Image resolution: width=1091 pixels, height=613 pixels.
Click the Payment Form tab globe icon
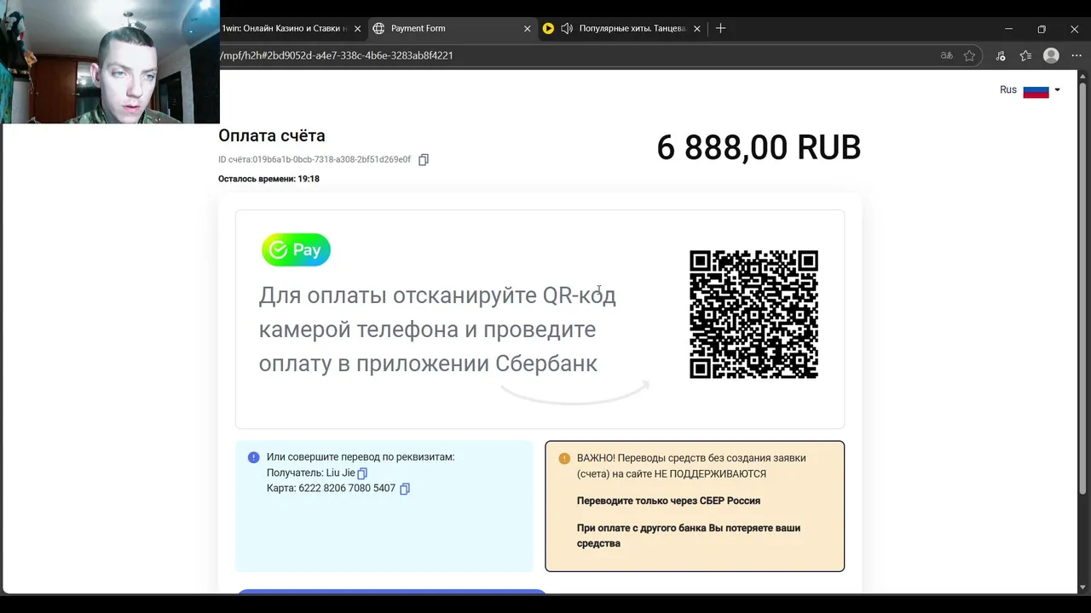click(378, 28)
